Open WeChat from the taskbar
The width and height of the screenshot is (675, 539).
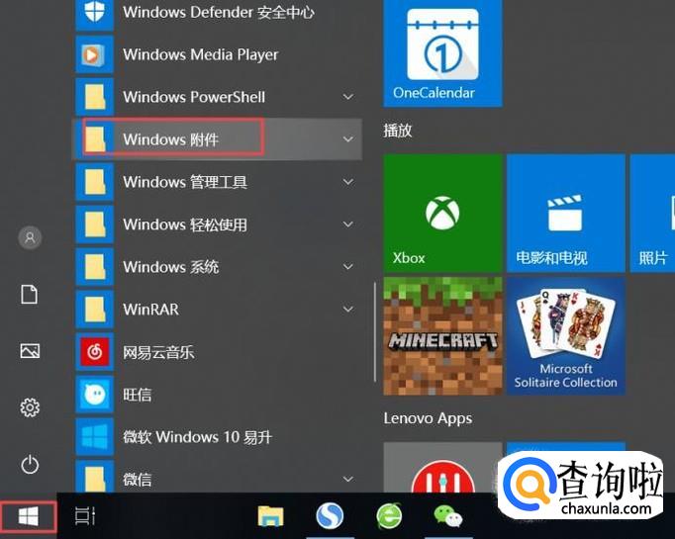tap(448, 516)
